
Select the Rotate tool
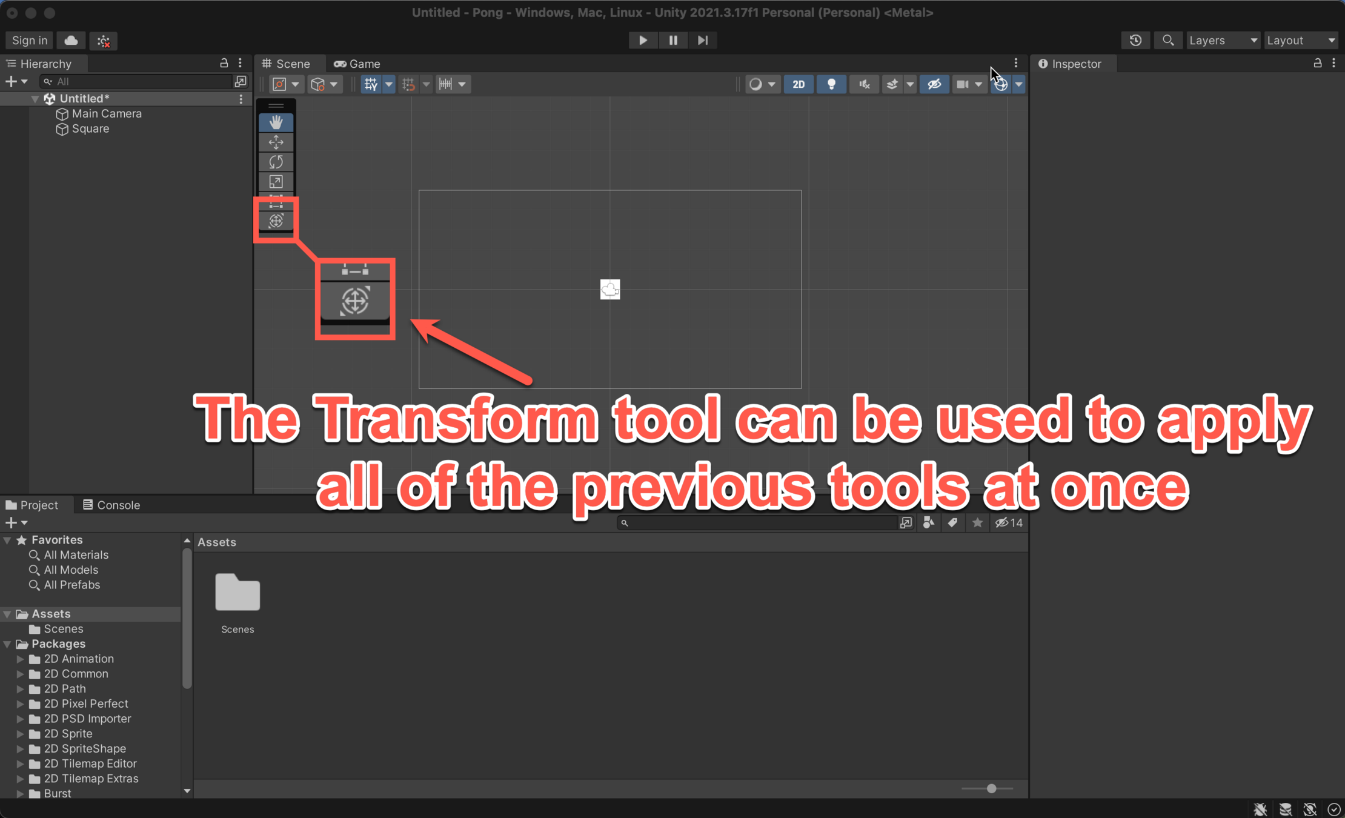coord(276,162)
